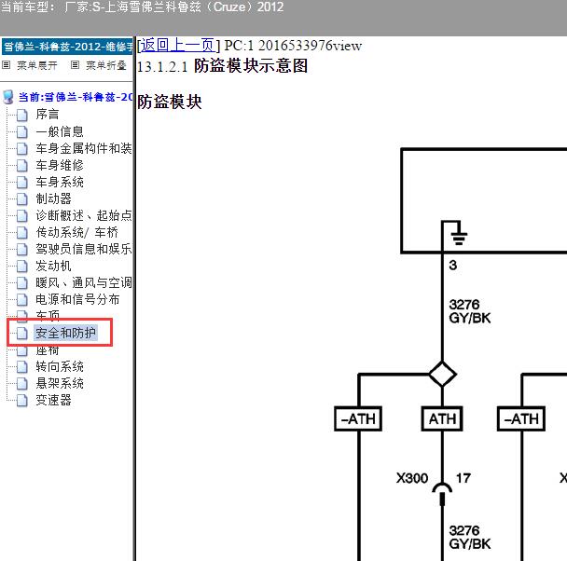
Task: Select 传动系统/车桥 in the tree
Action: (76, 232)
